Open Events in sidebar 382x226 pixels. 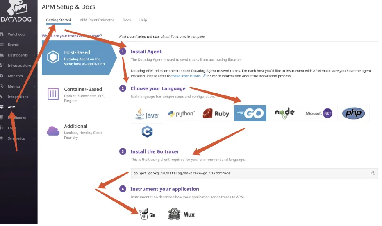[13, 45]
